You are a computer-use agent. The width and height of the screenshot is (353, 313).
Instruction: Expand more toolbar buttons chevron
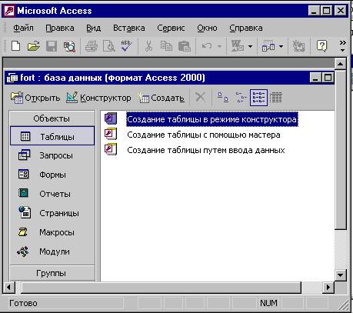point(343,46)
